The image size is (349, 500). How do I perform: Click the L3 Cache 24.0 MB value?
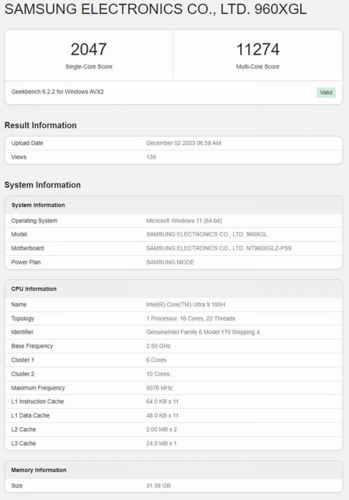tap(161, 443)
